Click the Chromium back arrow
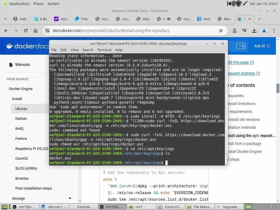 pyautogui.click(x=6, y=31)
